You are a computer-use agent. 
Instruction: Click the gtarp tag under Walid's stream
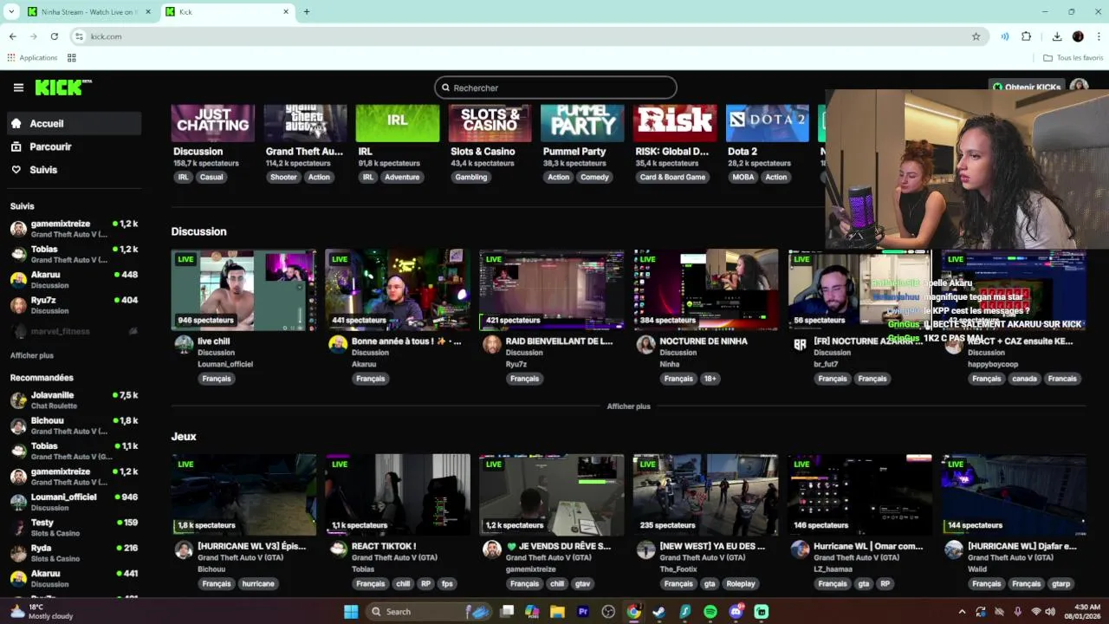pyautogui.click(x=1060, y=584)
